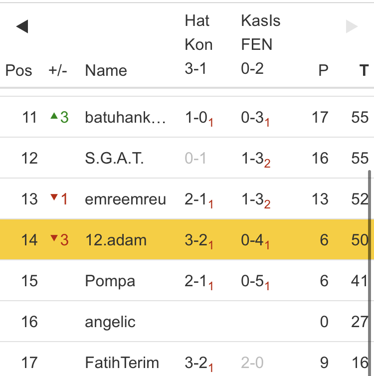Open angelic player entry
This screenshot has width=374, height=376.
click(x=110, y=322)
